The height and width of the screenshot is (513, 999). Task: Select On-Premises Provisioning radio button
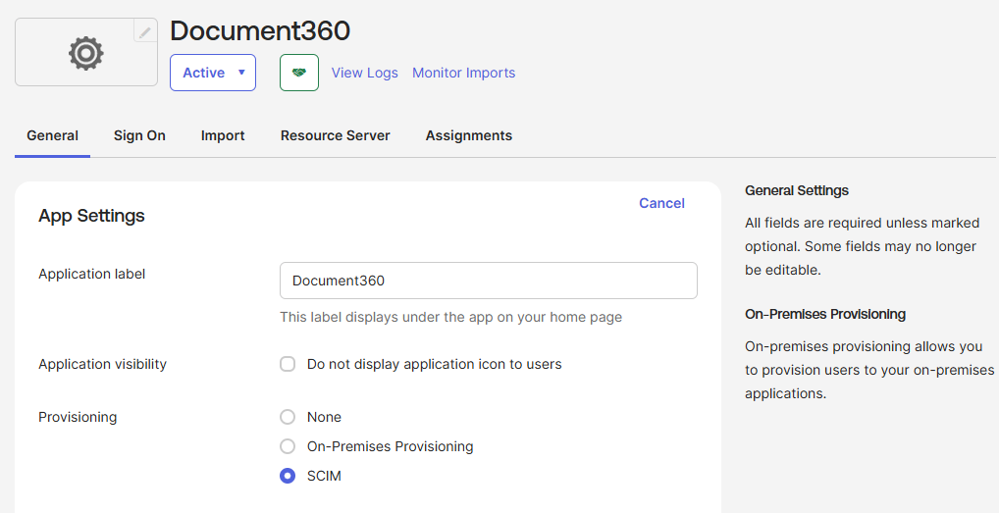288,446
